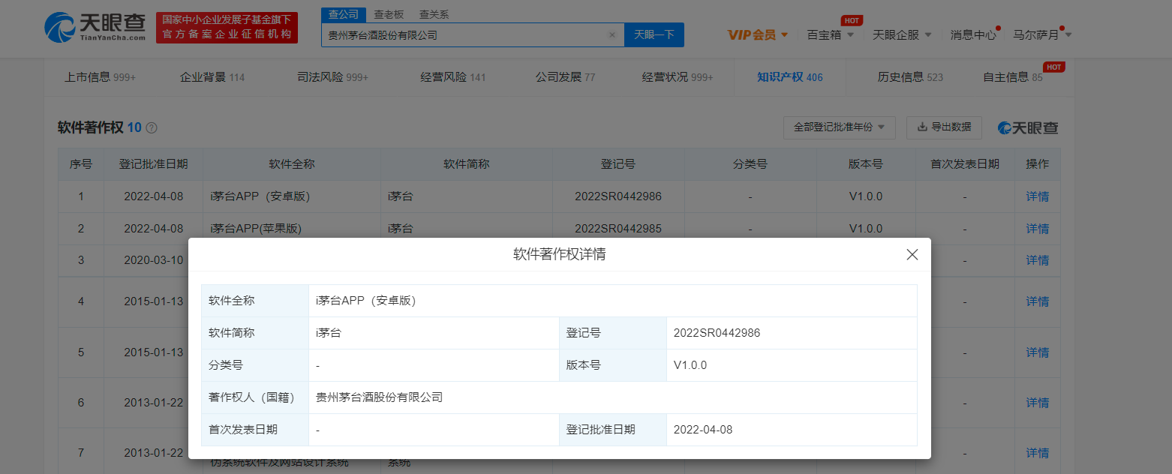Screen dimensions: 1172x474
Task: Click the 2022-04-08 date in the dialog
Action: tap(703, 430)
